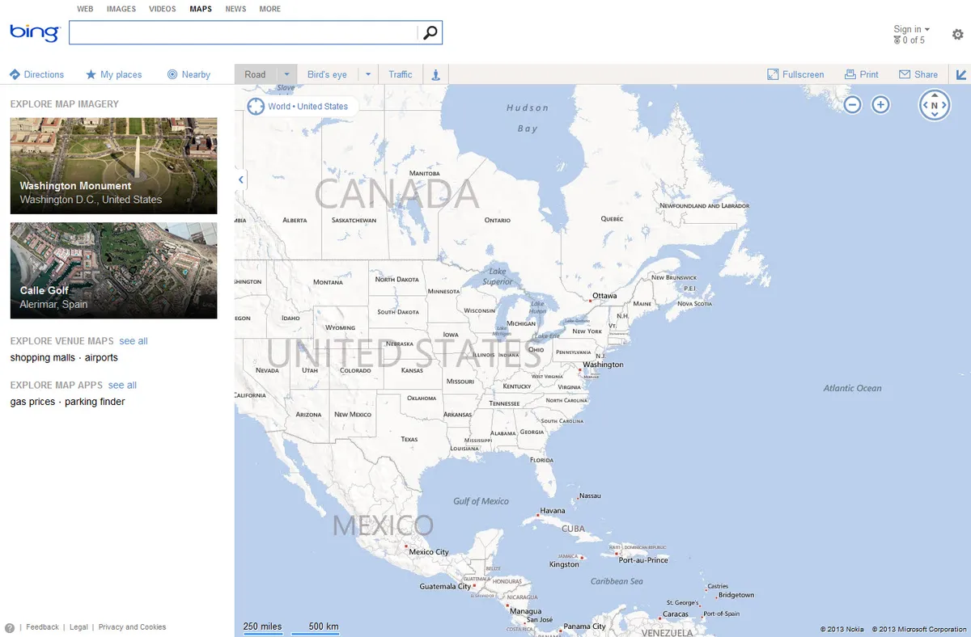The width and height of the screenshot is (971, 637).
Task: Click see all next to EXPLORE VENUE MAPS
Action: pyautogui.click(x=134, y=340)
